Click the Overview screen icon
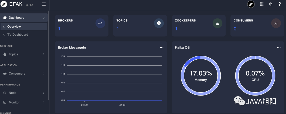The height and width of the screenshot is (114, 286). click(4, 27)
